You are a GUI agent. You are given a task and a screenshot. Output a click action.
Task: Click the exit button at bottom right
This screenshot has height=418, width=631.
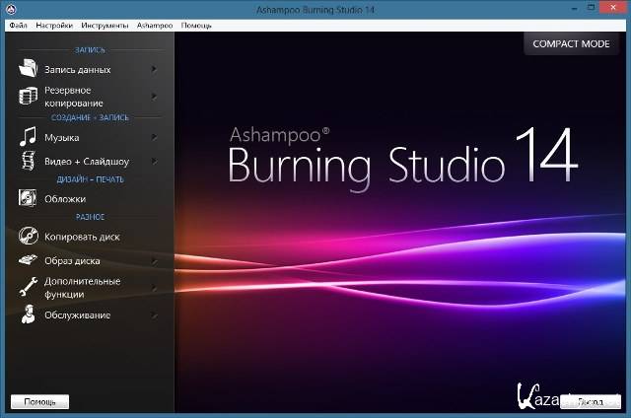click(x=590, y=402)
